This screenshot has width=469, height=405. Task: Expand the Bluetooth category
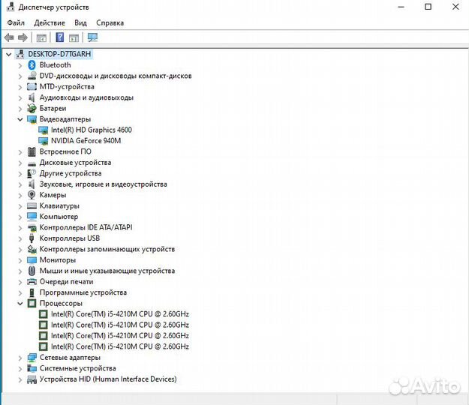point(20,65)
